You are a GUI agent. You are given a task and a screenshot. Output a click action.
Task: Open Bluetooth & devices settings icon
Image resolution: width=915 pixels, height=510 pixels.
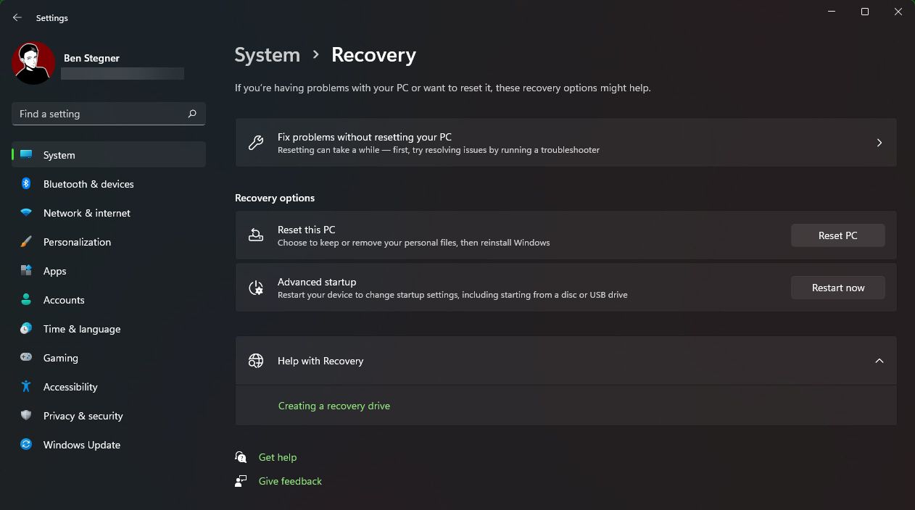coord(26,184)
